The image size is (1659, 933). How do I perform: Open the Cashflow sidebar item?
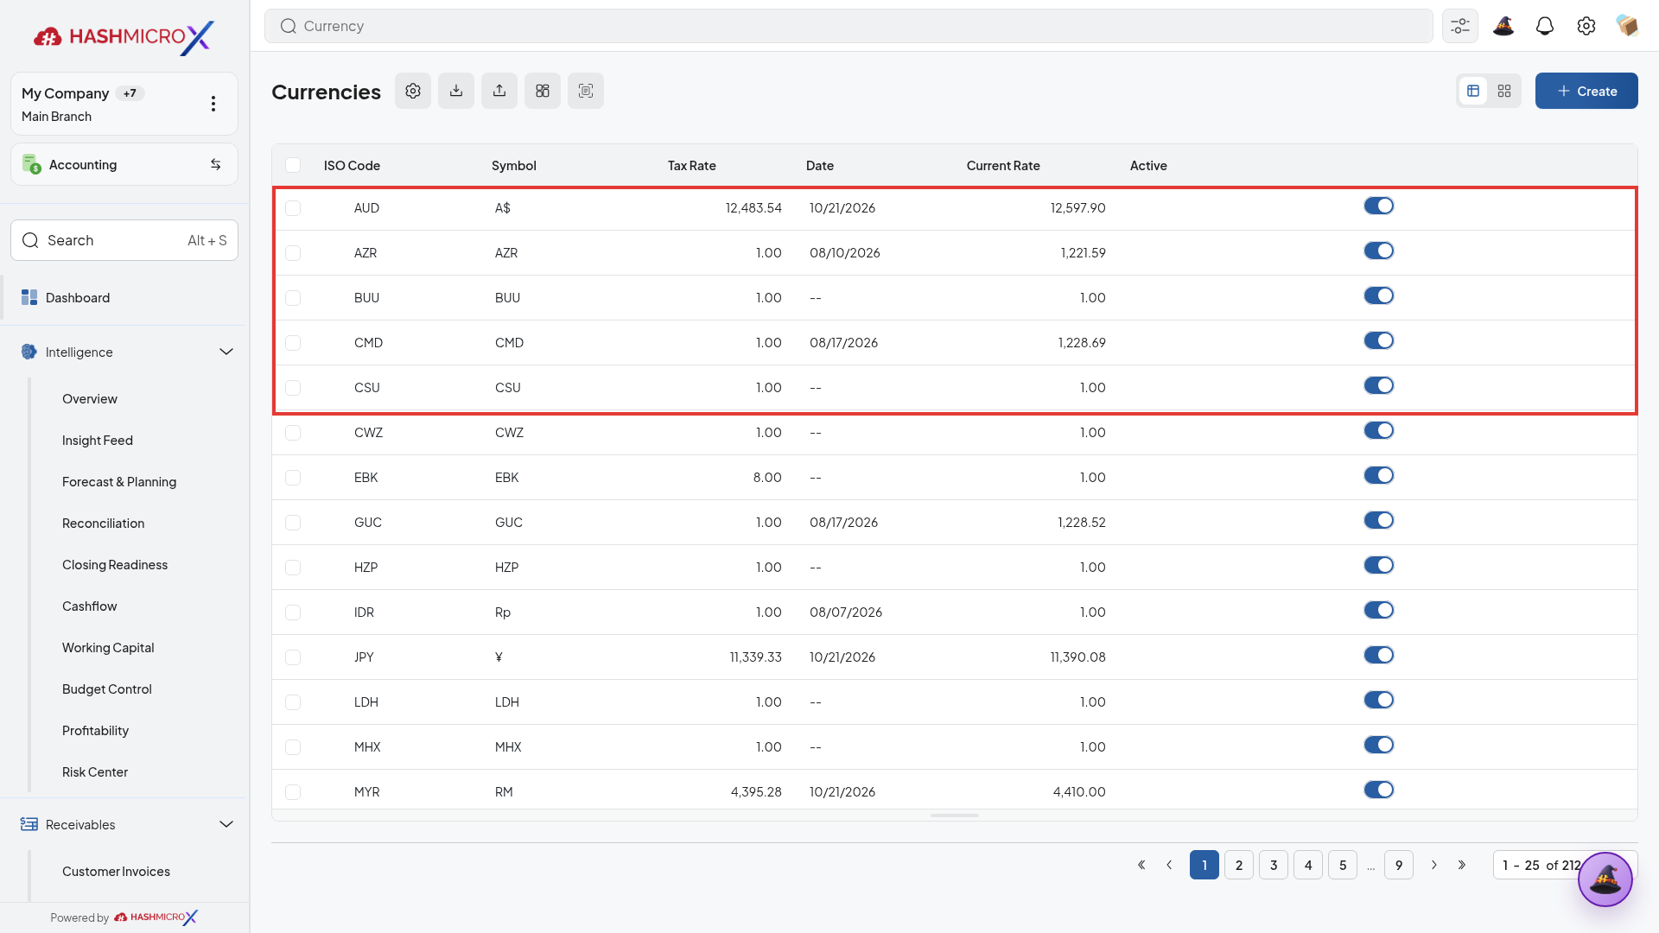click(90, 606)
